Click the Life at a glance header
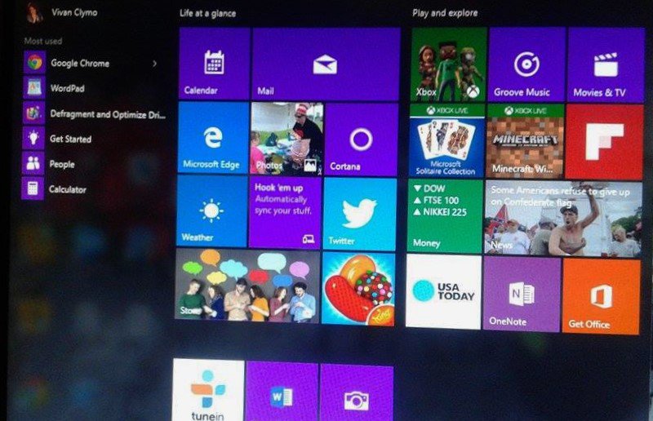Image resolution: width=653 pixels, height=421 pixels. tap(207, 13)
